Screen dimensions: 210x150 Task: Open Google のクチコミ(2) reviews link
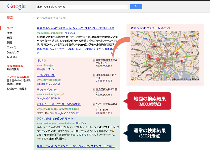[x=48, y=84]
